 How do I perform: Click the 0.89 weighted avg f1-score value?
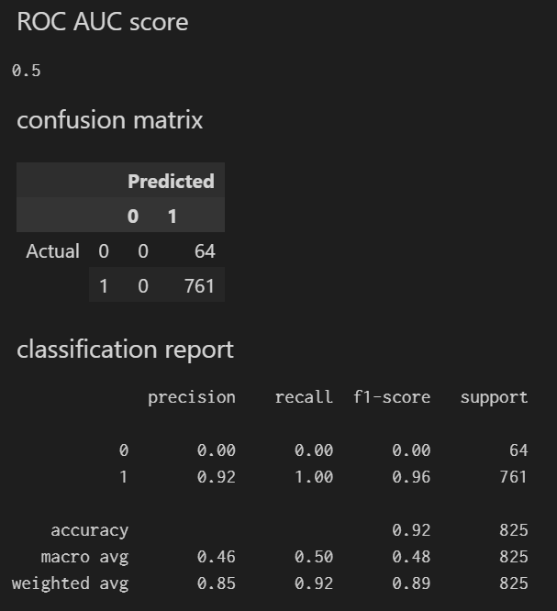pos(411,583)
